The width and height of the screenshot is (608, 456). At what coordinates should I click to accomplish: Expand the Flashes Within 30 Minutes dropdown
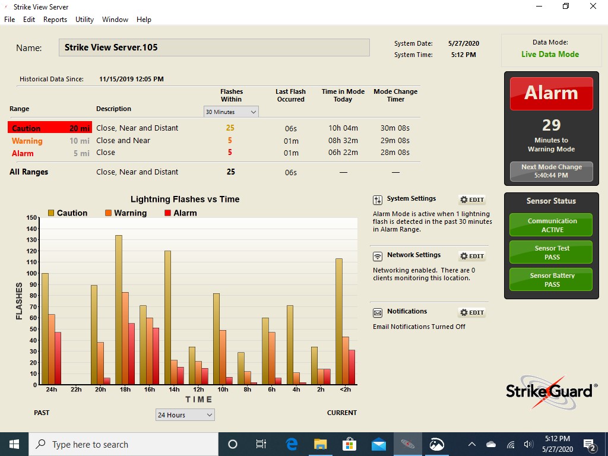click(x=231, y=112)
